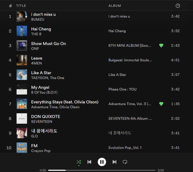This screenshot has width=193, height=172.
Task: Toggle shuffle playback icon
Action: (79, 162)
